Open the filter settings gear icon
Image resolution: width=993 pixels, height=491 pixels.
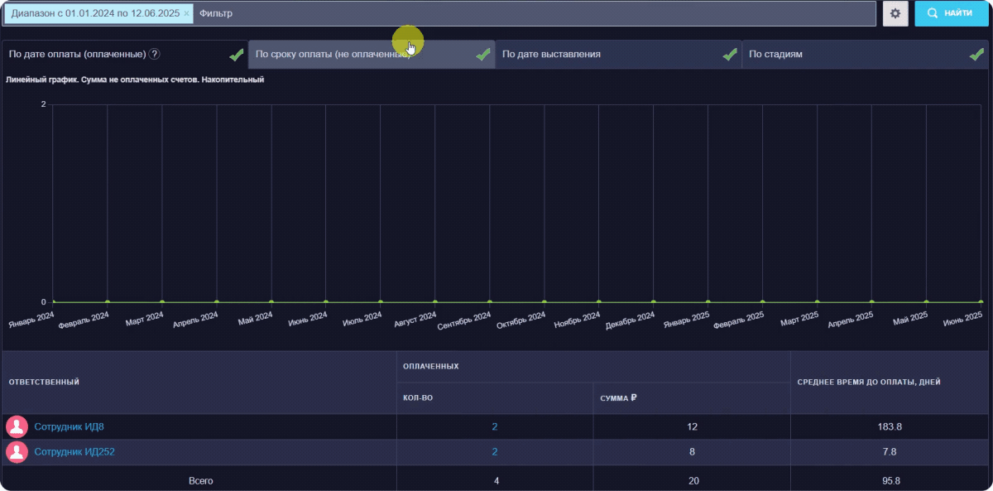coord(895,14)
